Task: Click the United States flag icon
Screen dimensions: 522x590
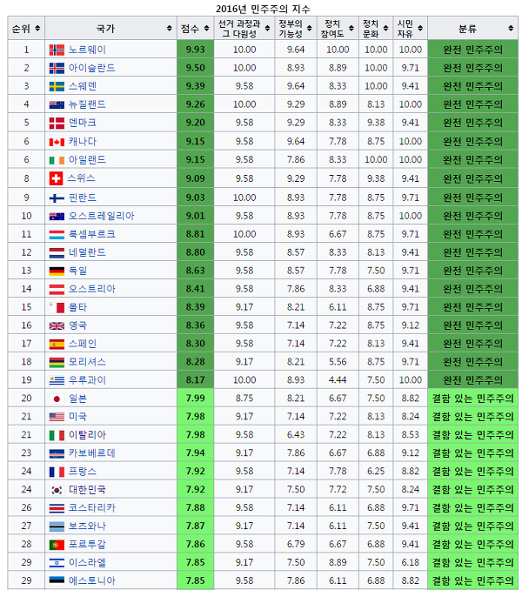Action: [x=57, y=417]
